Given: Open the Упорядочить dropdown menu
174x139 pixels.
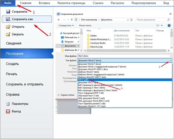Looking at the screenshot, I should 66,25.
